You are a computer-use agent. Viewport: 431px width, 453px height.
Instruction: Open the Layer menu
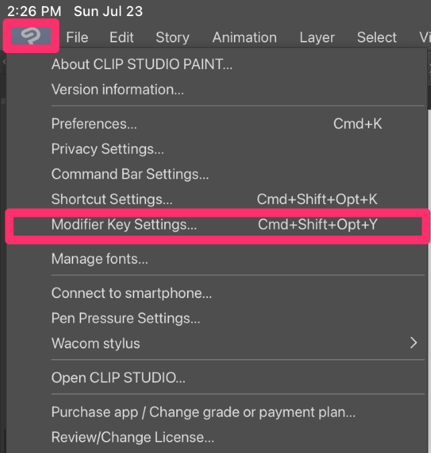click(x=317, y=38)
